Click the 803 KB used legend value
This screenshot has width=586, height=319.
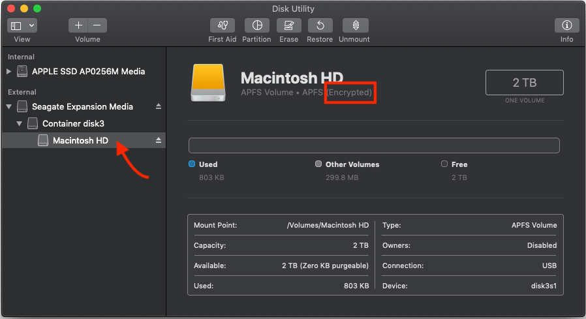point(211,177)
